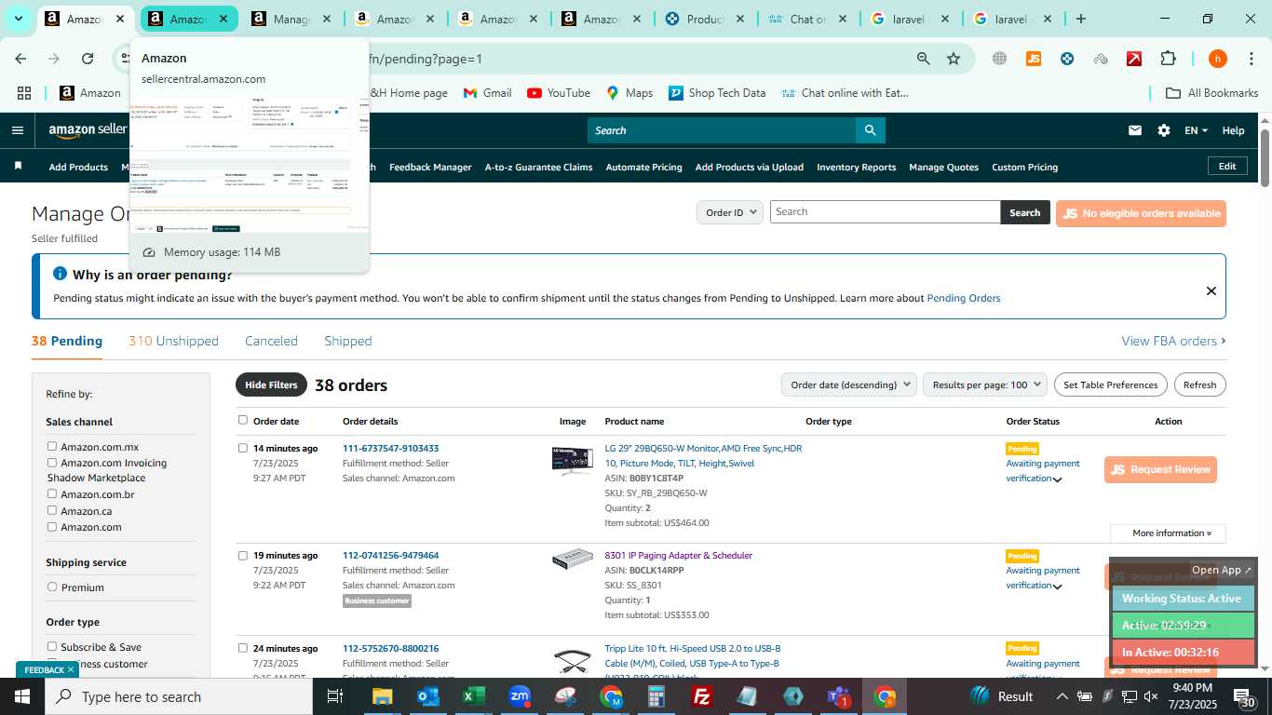1272x715 pixels.
Task: Open a new tab with plus button
Action: pyautogui.click(x=1080, y=19)
